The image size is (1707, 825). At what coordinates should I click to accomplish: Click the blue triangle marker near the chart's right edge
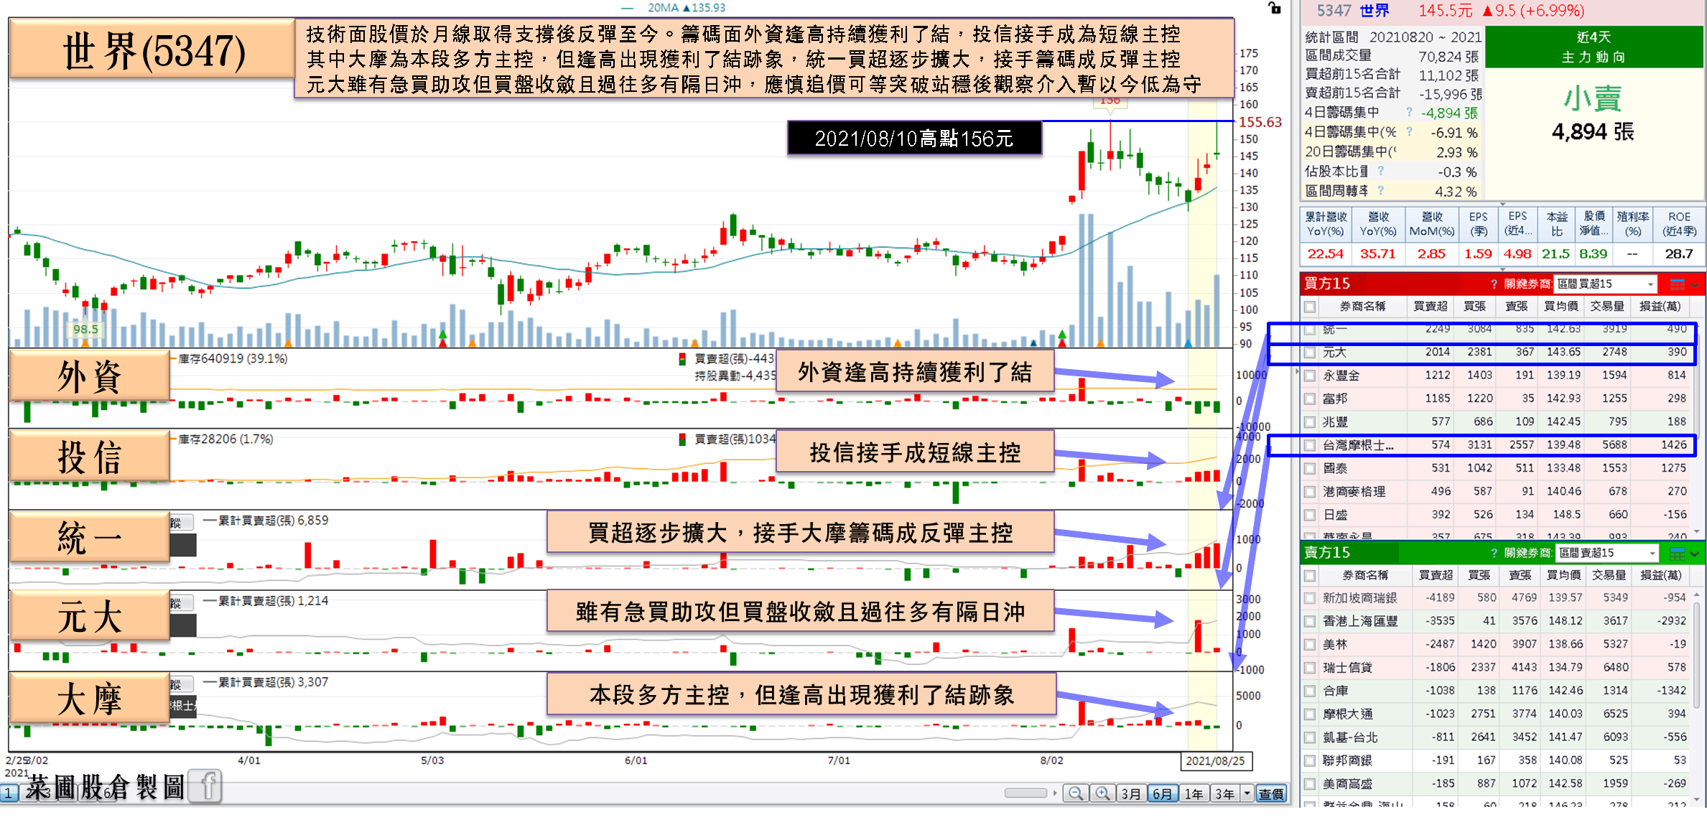(1188, 343)
